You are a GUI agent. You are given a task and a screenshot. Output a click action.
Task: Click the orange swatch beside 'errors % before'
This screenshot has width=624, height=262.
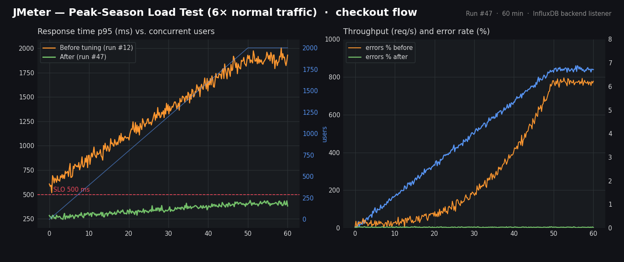[x=355, y=48]
